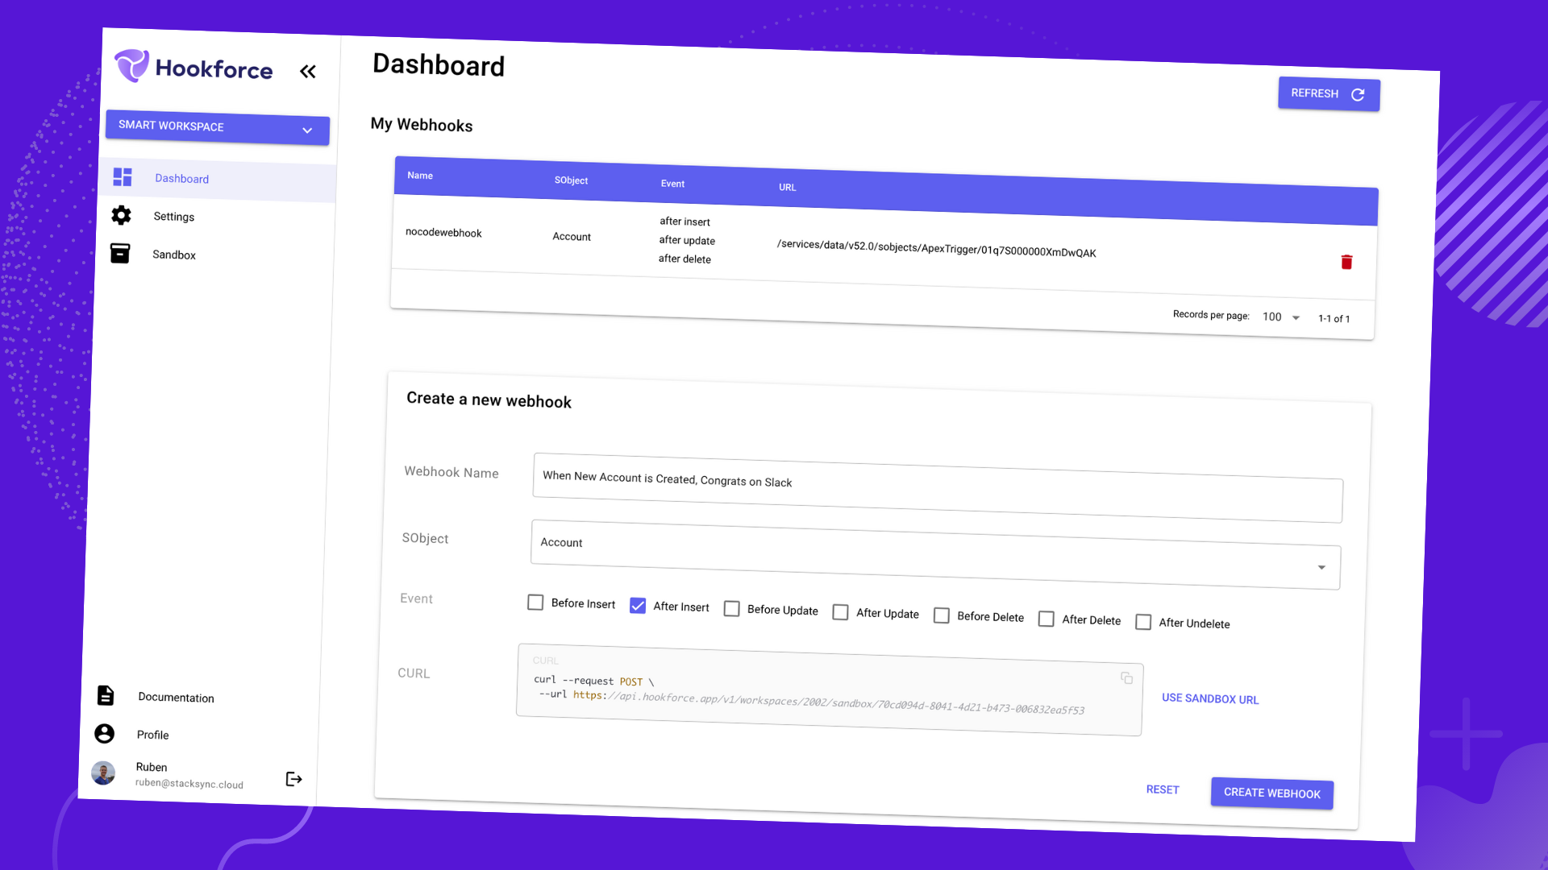Click Ruben's avatar photo
The height and width of the screenshot is (870, 1548).
point(103,773)
